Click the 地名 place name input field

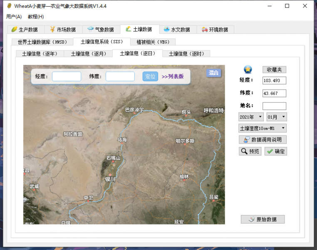(274, 106)
